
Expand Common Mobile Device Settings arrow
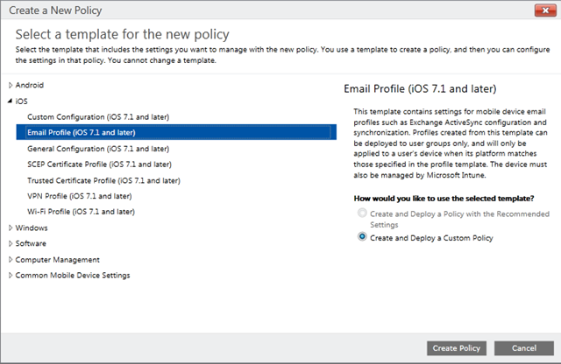pyautogui.click(x=11, y=275)
